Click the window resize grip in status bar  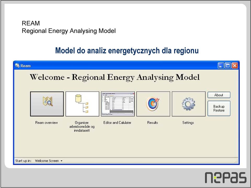tap(236, 161)
